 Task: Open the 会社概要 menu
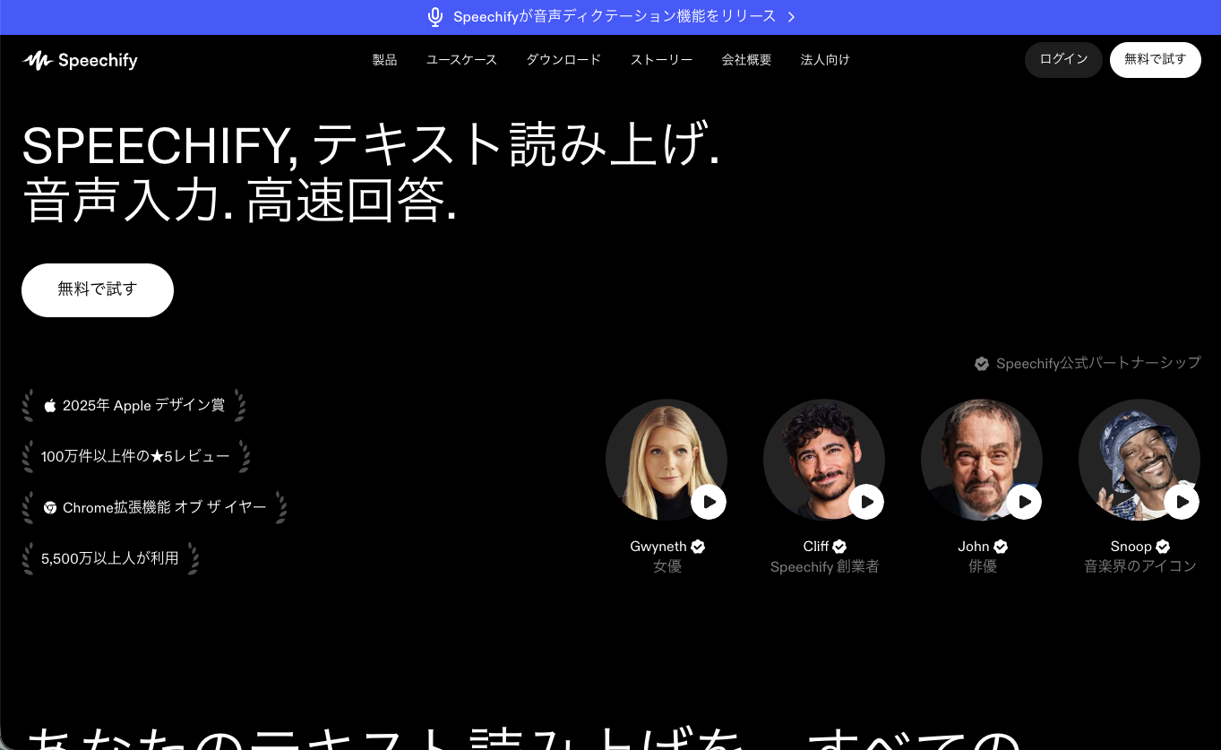[746, 60]
